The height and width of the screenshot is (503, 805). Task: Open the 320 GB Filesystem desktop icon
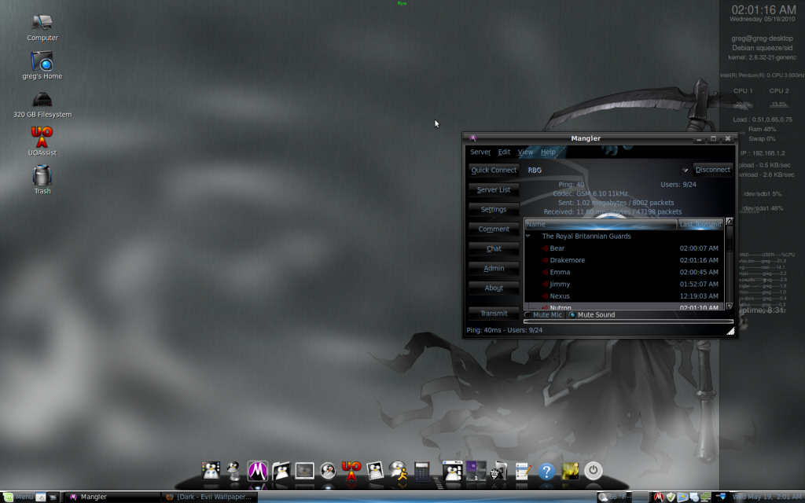click(x=42, y=105)
